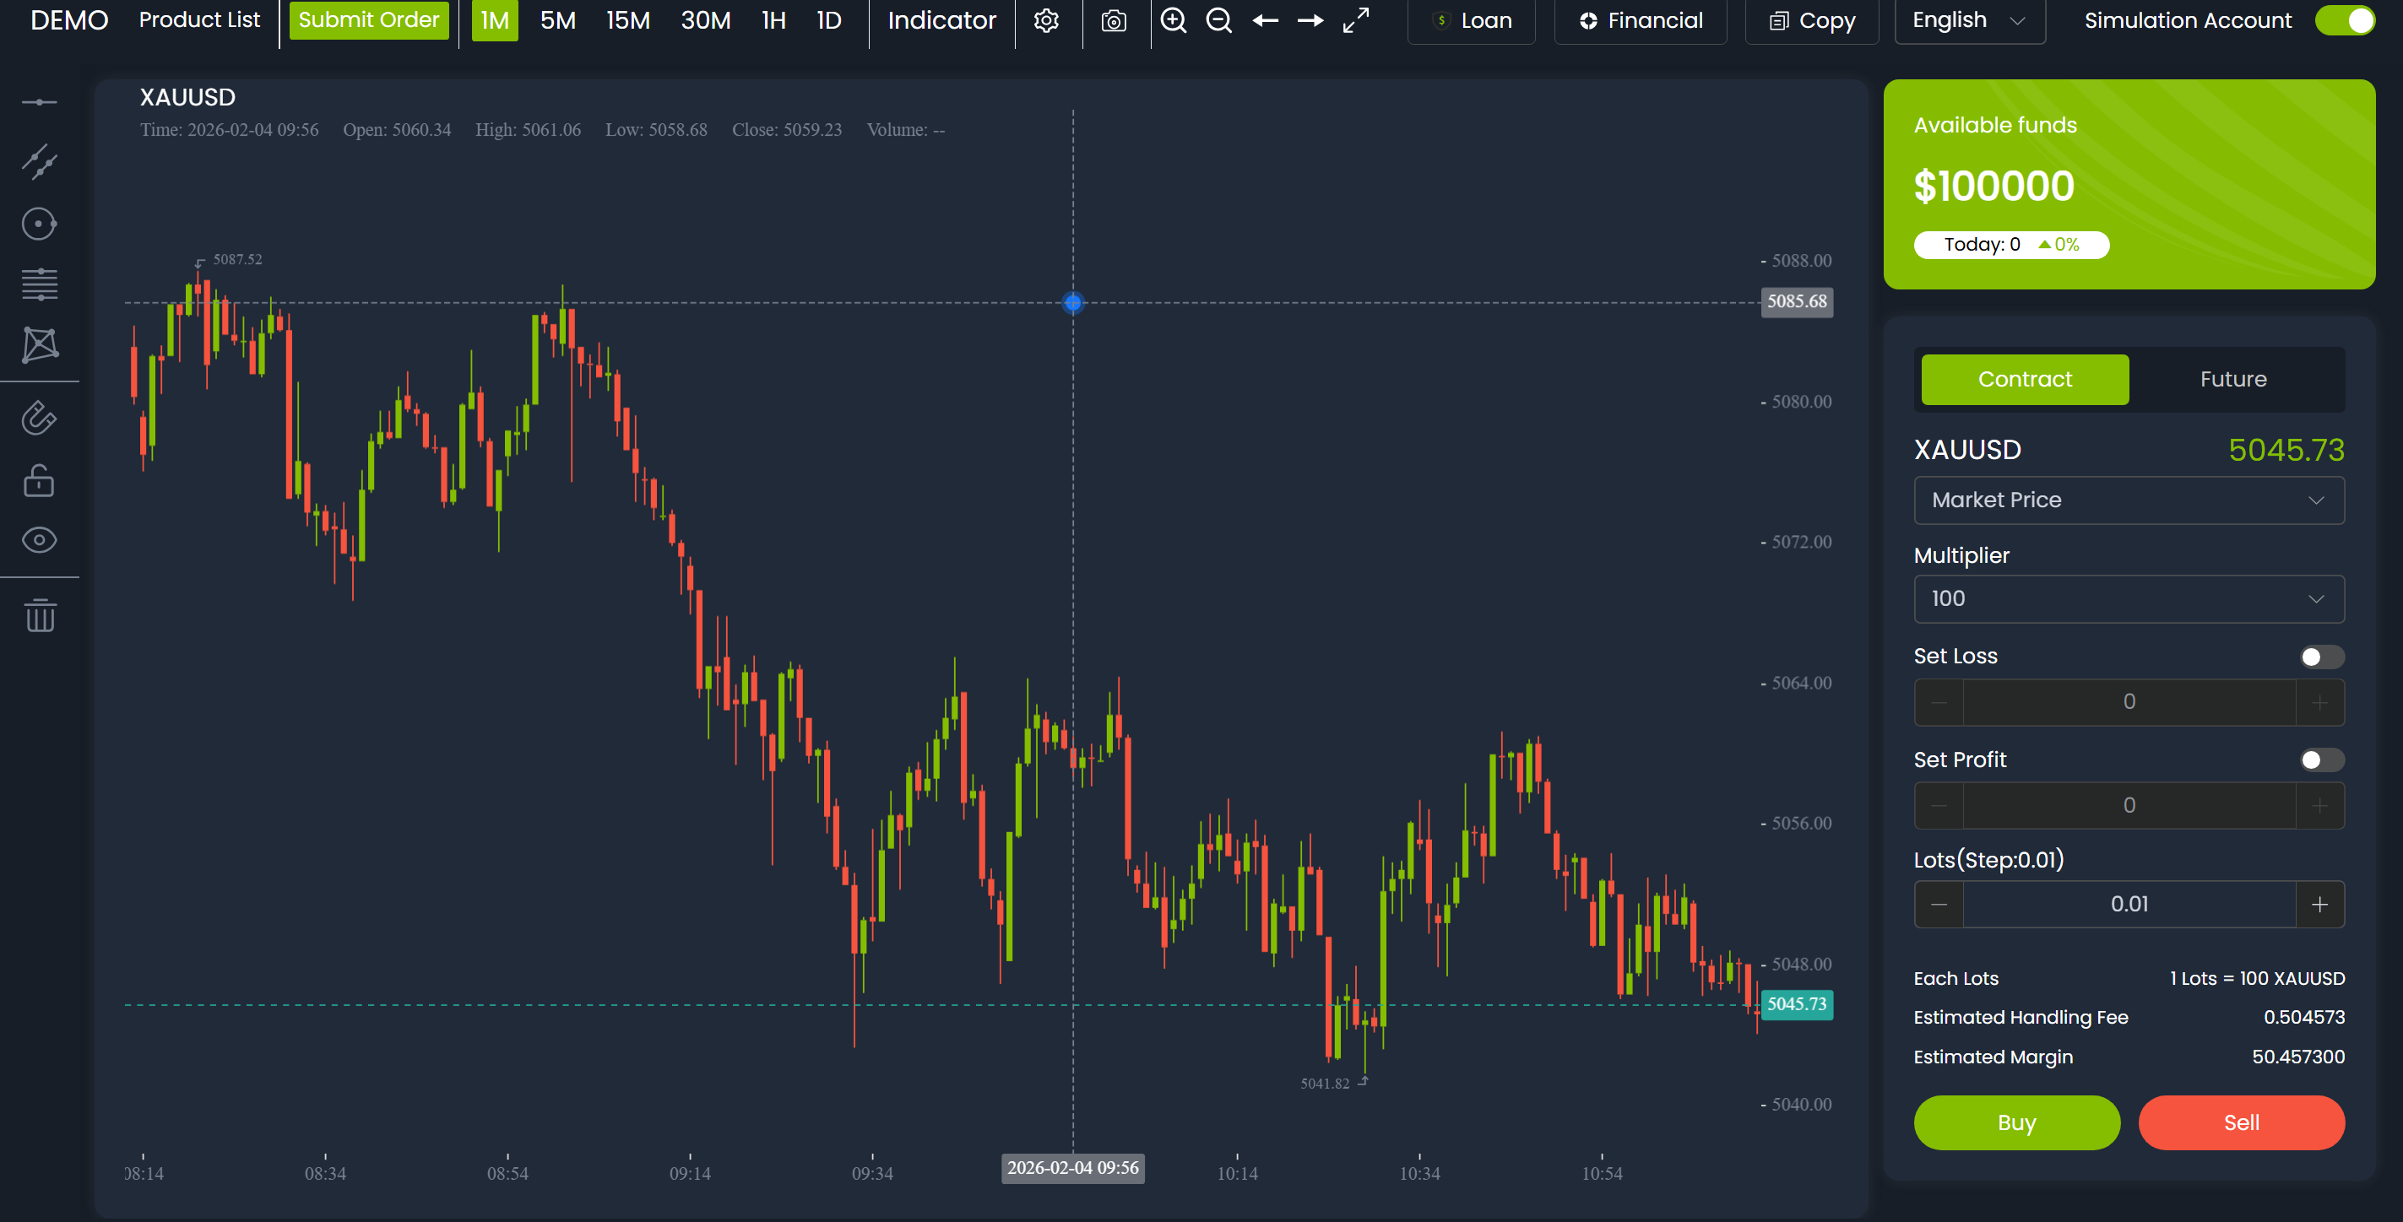The image size is (2403, 1222).
Task: Open the Market Price order type dropdown
Action: pyautogui.click(x=2128, y=500)
